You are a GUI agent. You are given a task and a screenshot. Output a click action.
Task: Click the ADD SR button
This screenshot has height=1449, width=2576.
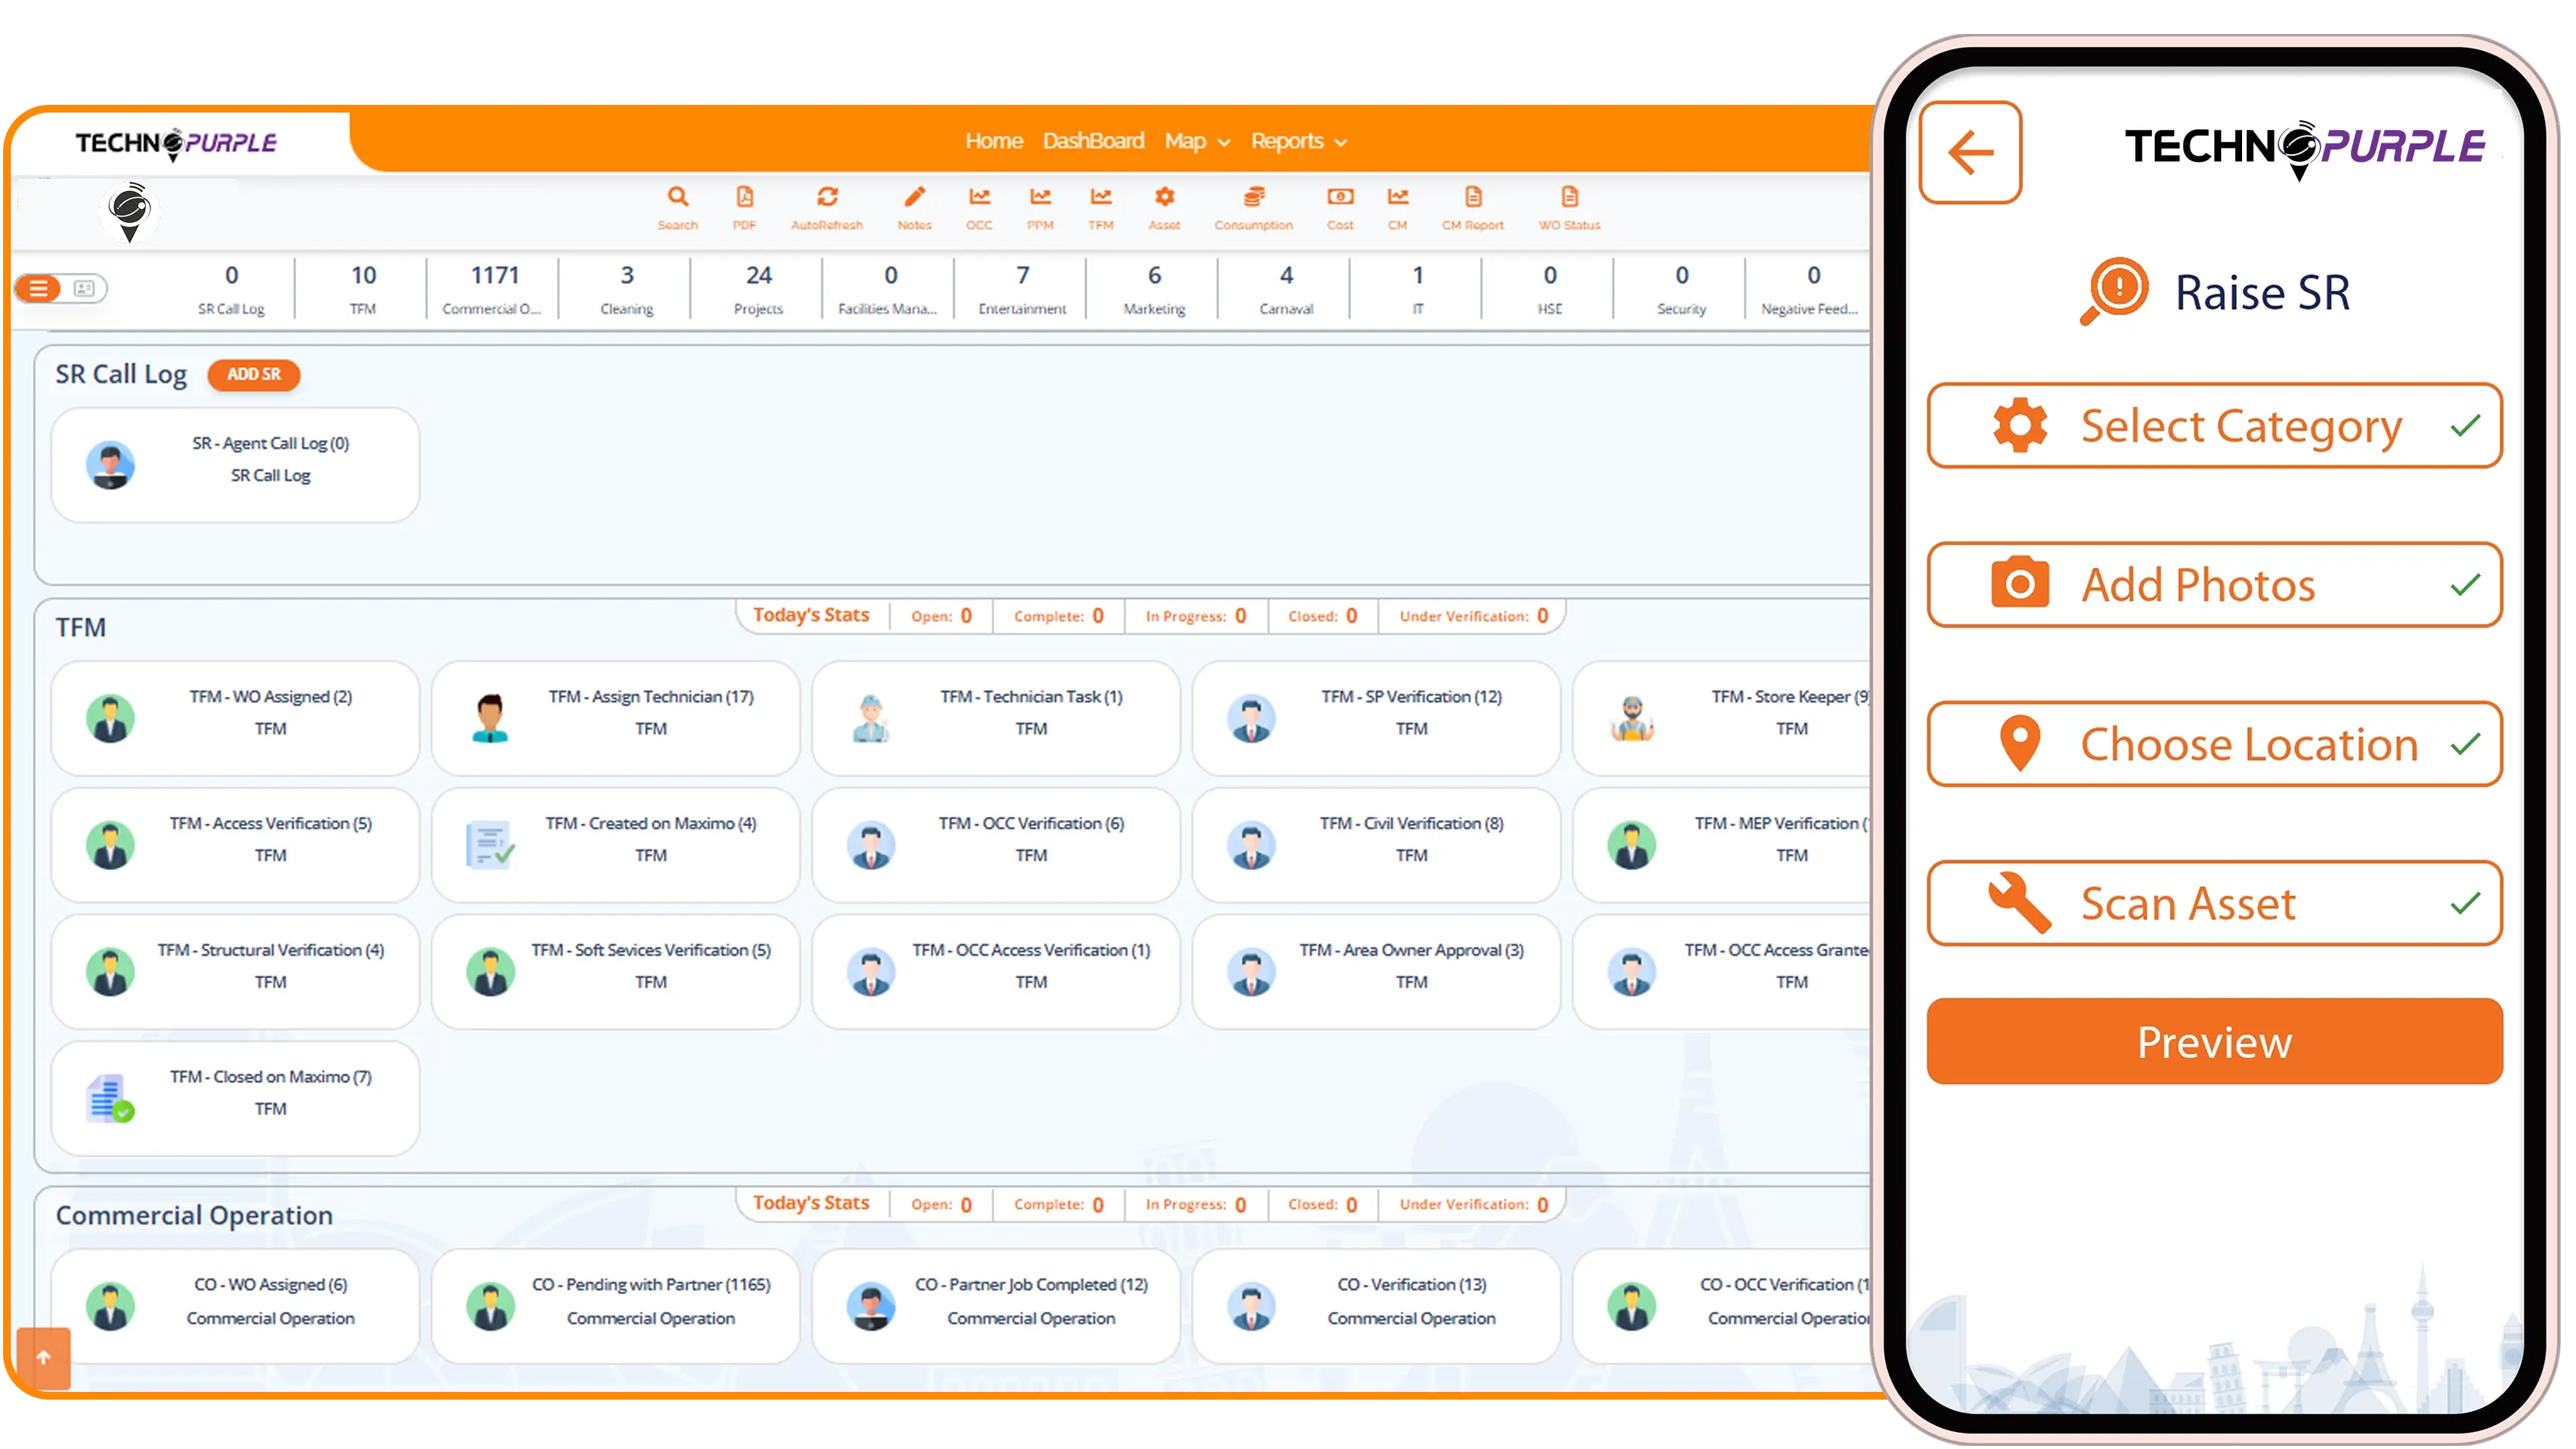click(x=253, y=375)
